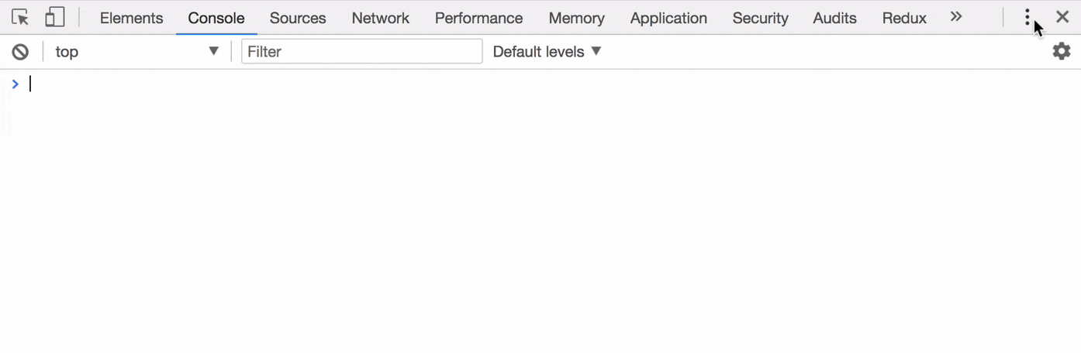Select the Application tab

pos(668,18)
